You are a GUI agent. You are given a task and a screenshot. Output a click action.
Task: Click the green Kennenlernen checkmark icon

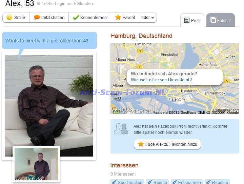(76, 17)
